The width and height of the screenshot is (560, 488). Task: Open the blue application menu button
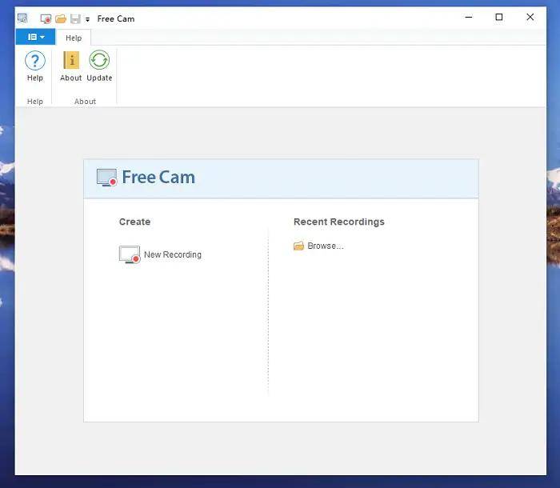coord(35,37)
